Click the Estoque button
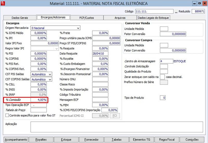This screenshot has height=143, width=208. [x=66, y=140]
